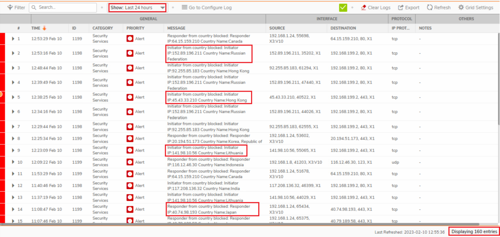Click the Filter funnel icon

[10, 7]
